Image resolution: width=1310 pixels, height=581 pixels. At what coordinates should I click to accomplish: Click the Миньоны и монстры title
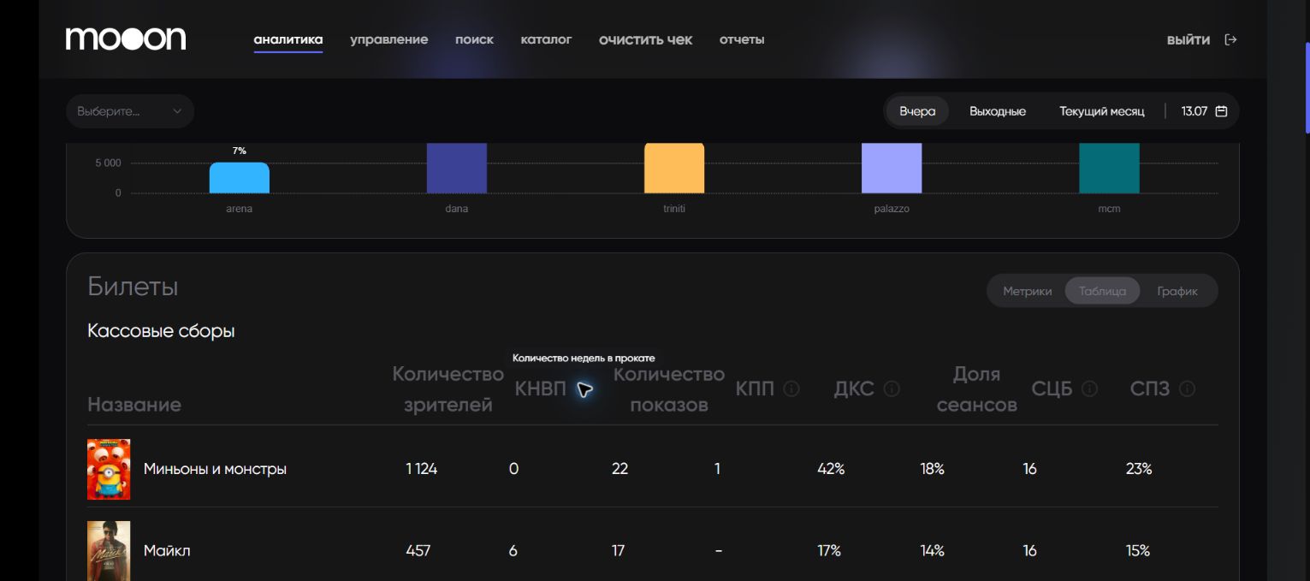pos(215,469)
